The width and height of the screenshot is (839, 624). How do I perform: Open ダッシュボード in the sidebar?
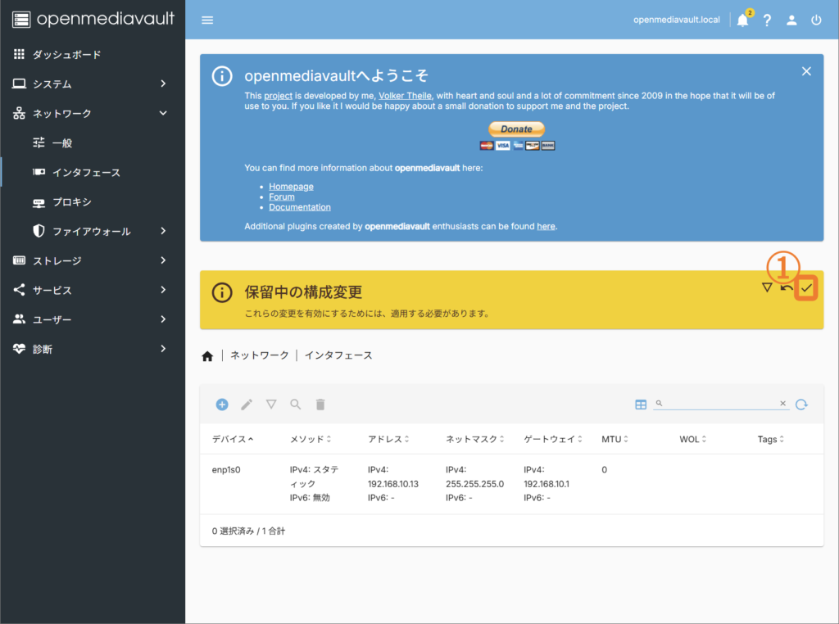(92, 54)
